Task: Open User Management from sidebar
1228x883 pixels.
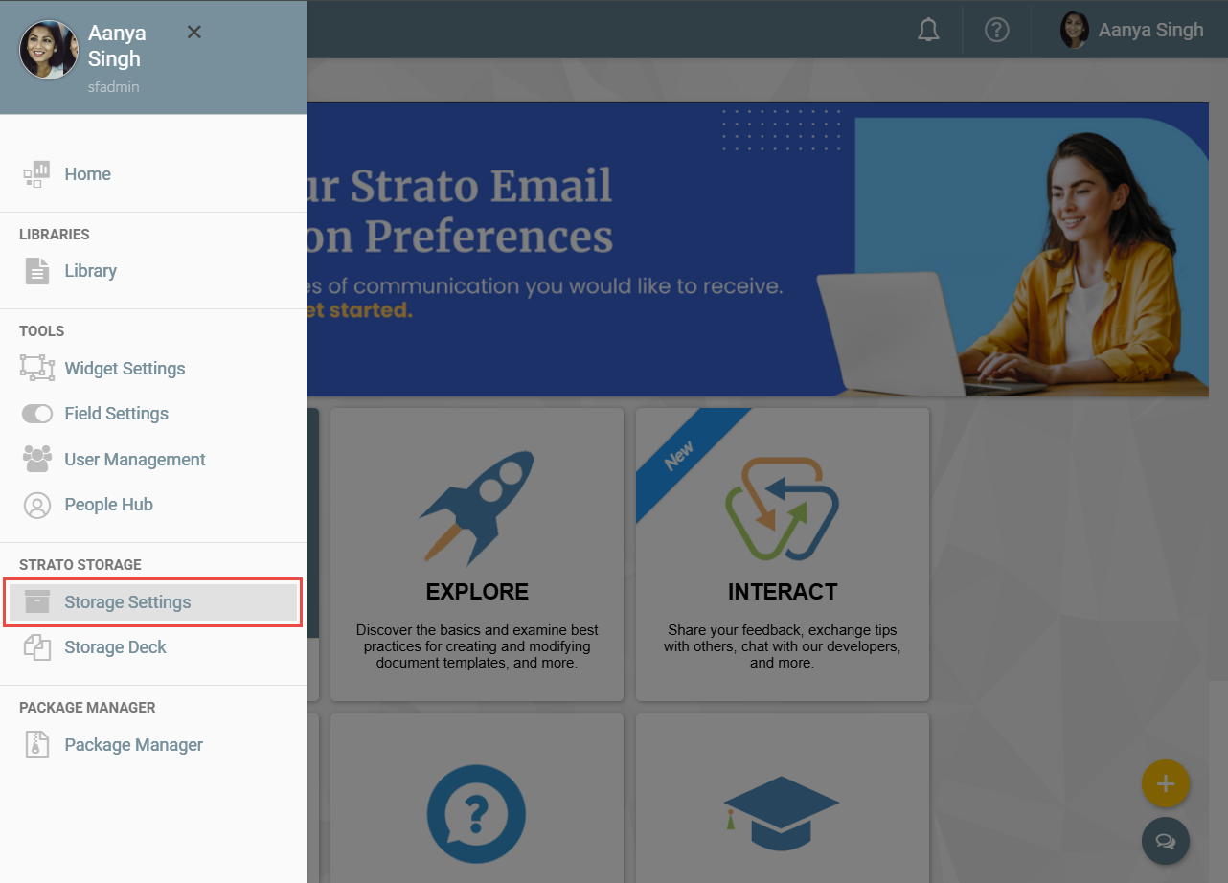Action: 134,460
